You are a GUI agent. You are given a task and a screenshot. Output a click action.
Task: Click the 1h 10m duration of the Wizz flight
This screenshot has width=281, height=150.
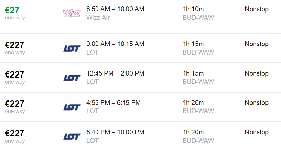click(x=193, y=9)
